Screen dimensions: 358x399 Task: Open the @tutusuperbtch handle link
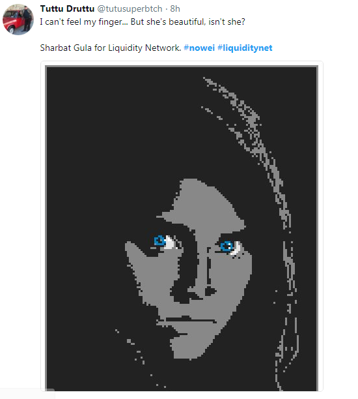130,8
